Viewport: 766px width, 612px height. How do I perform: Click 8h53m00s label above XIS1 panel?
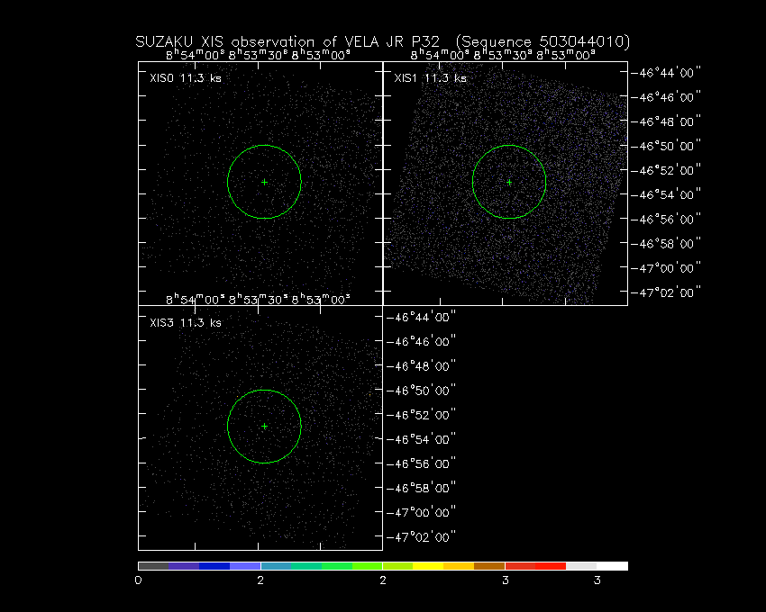tap(566, 55)
